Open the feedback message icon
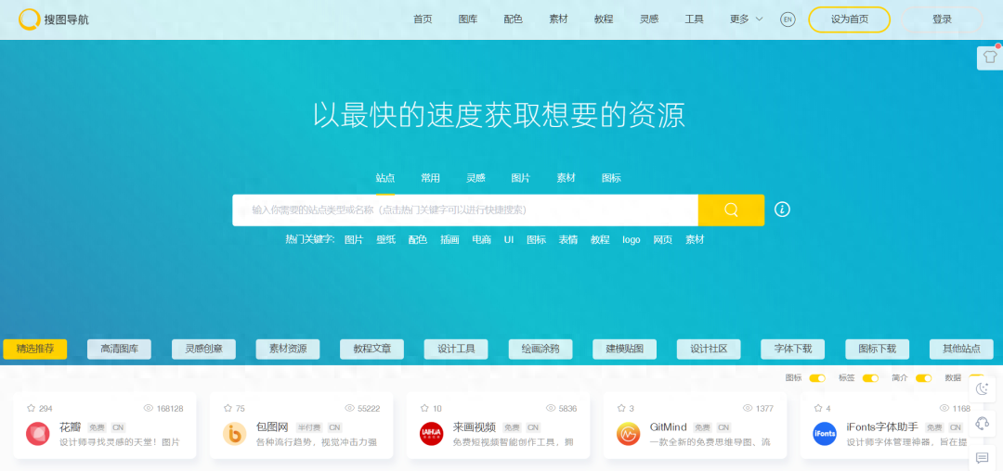The width and height of the screenshot is (1003, 471). coord(983,457)
